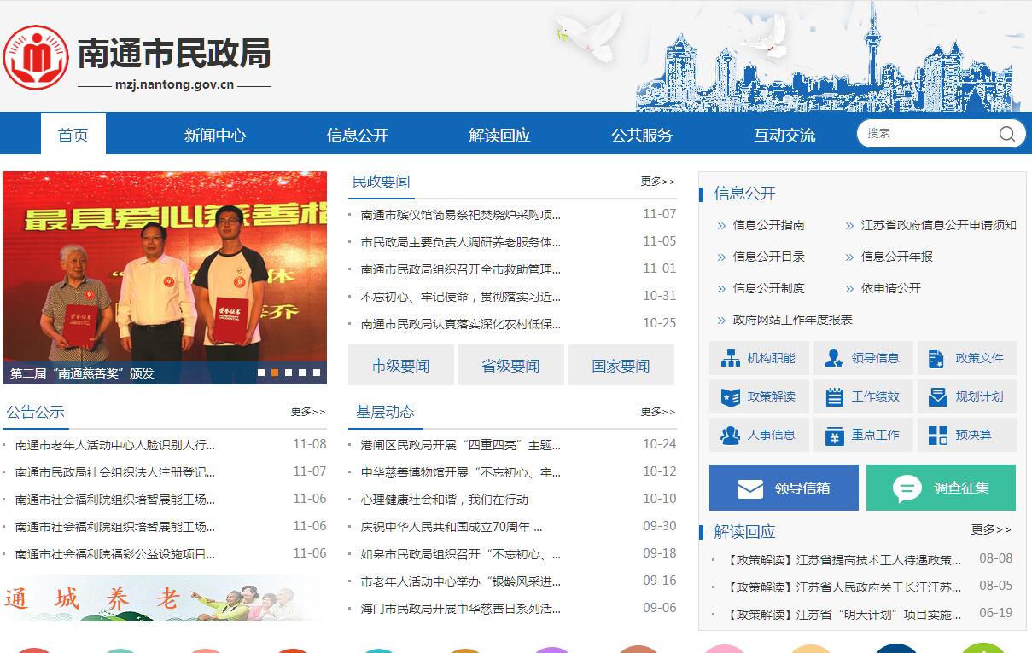The image size is (1032, 653).
Task: Select the second carousel slide dot
Action: click(275, 373)
